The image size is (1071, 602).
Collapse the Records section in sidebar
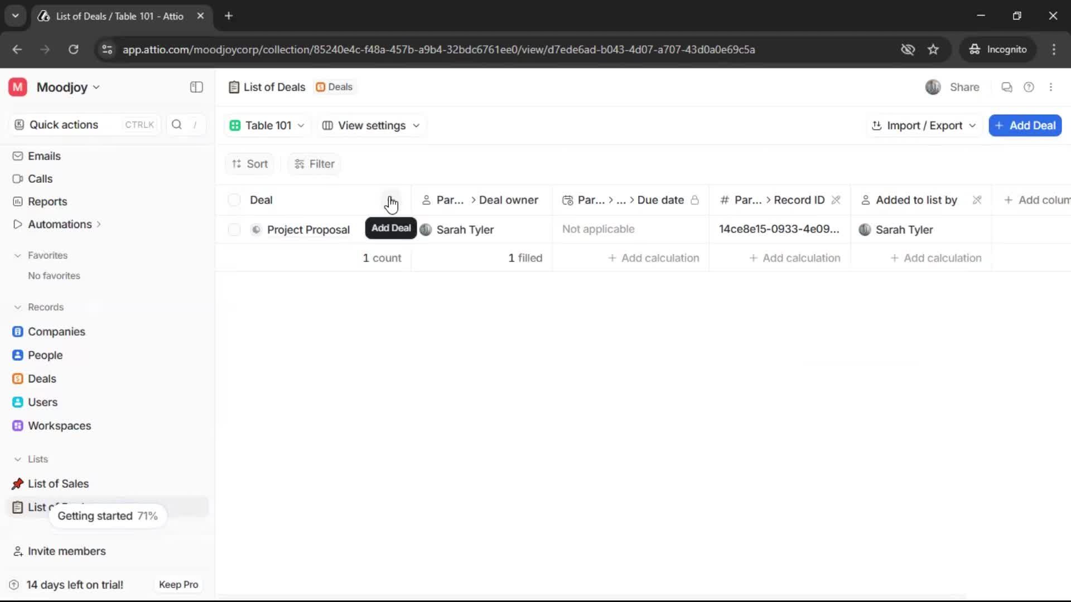17,307
